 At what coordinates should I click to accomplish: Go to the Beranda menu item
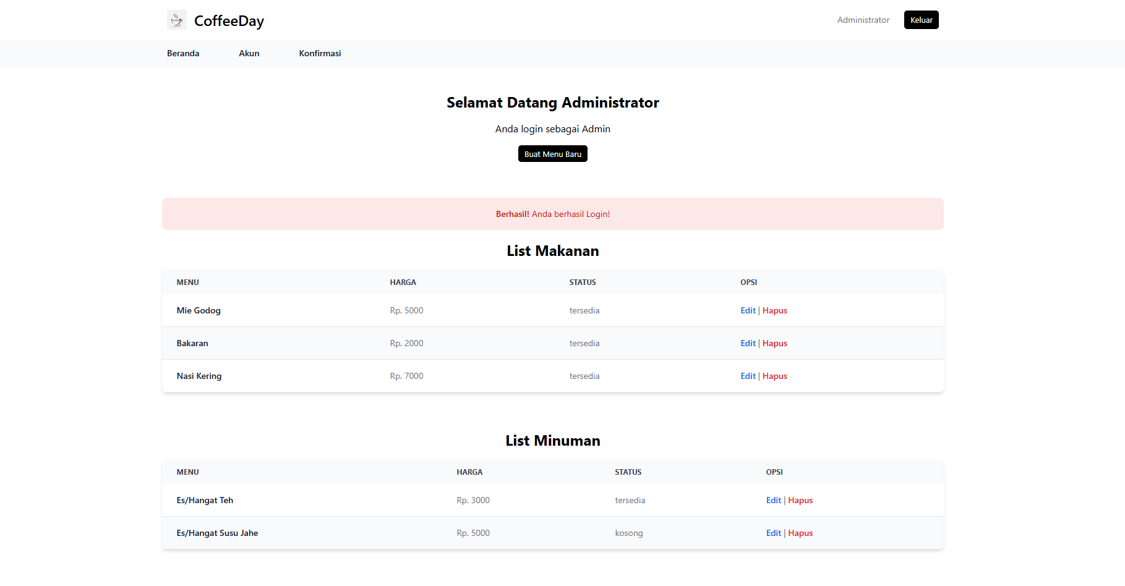click(183, 53)
